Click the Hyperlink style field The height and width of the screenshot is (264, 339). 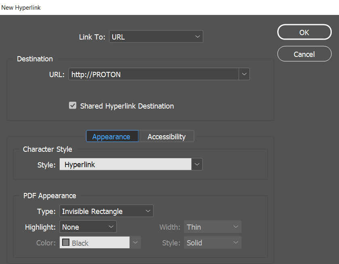point(125,164)
